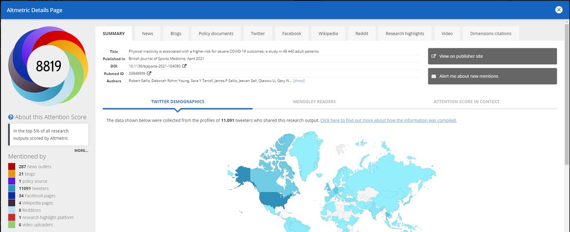Select the Research highlights tab
The image size is (570, 232).
pyautogui.click(x=405, y=34)
